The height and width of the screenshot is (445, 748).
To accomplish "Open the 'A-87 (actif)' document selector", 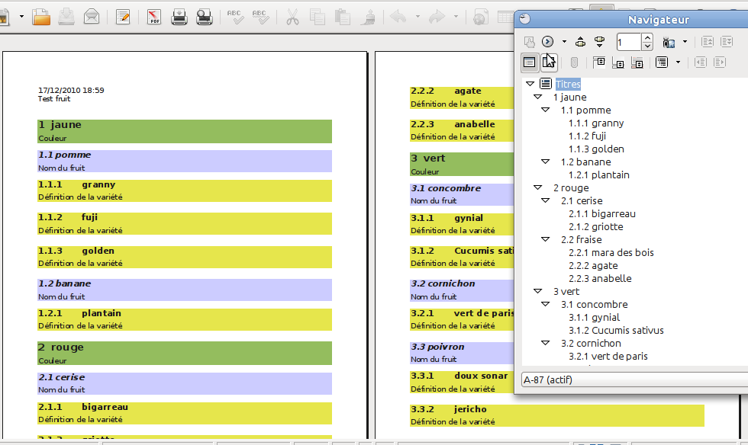I will coord(634,379).
